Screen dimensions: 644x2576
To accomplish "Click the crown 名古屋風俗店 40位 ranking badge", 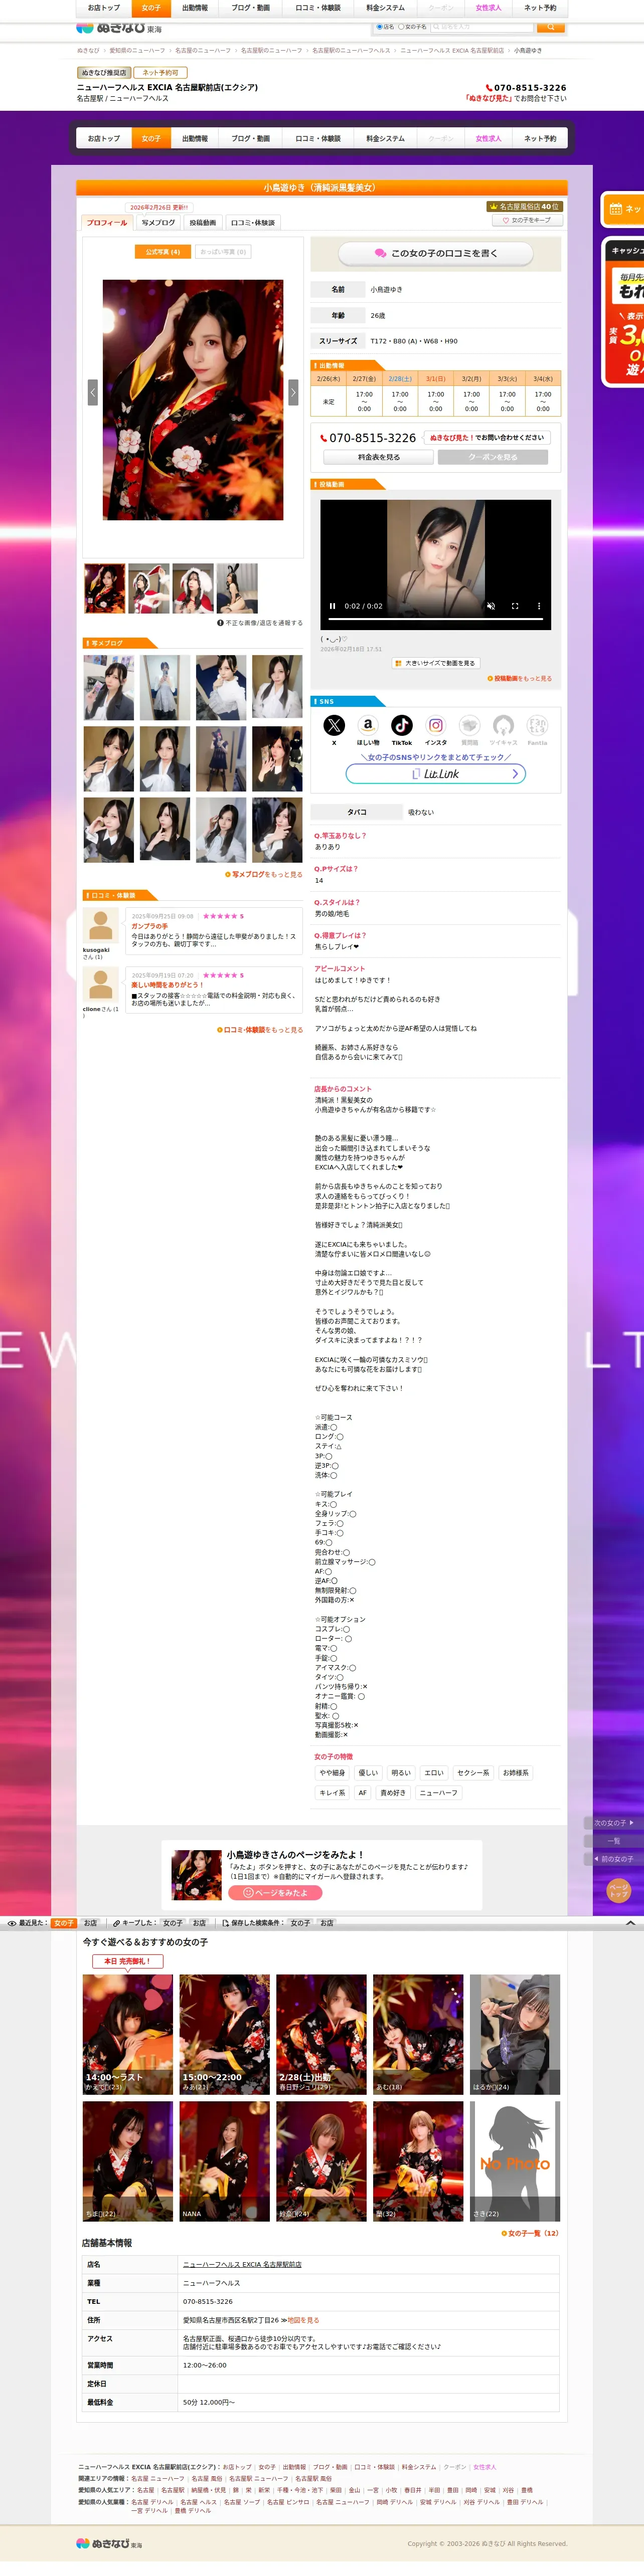I will (x=524, y=206).
